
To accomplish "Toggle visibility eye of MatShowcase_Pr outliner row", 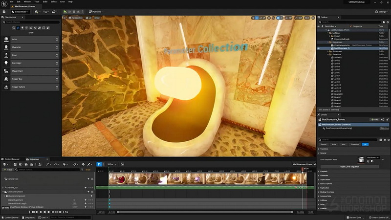I will coord(319,48).
